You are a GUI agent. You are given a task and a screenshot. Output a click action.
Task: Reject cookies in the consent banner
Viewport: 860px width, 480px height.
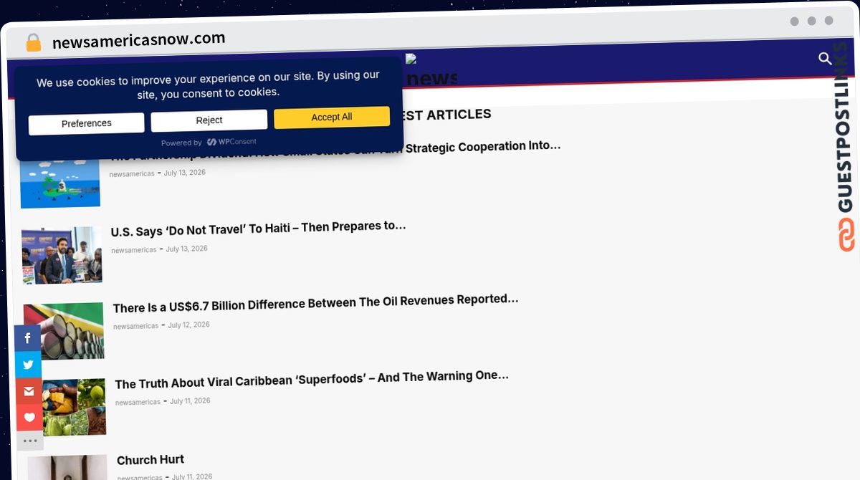pyautogui.click(x=209, y=120)
